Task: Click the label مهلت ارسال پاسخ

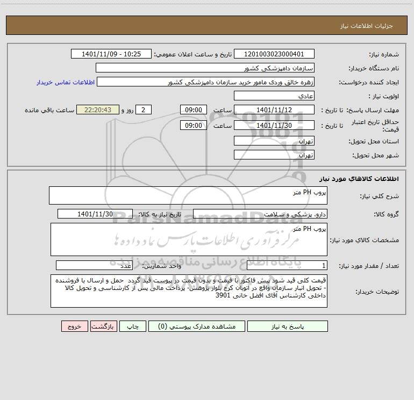Action: (372, 110)
